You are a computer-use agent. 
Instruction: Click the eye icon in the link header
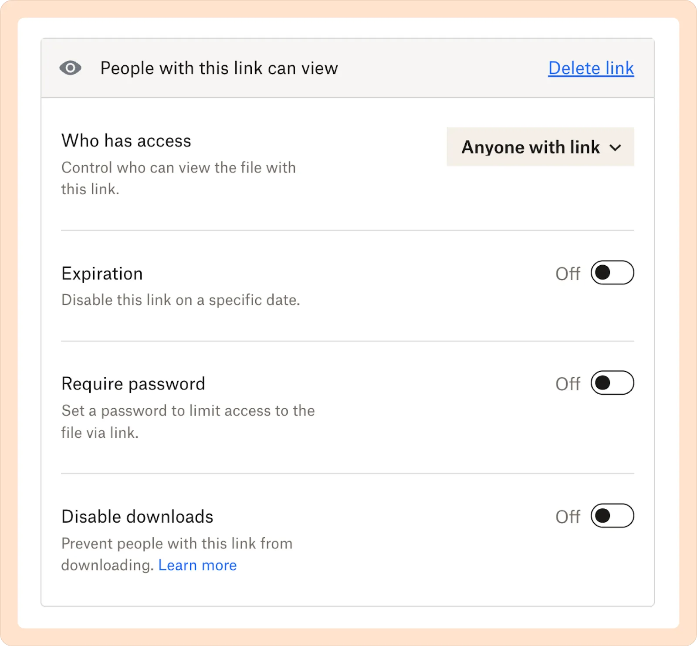coord(70,68)
